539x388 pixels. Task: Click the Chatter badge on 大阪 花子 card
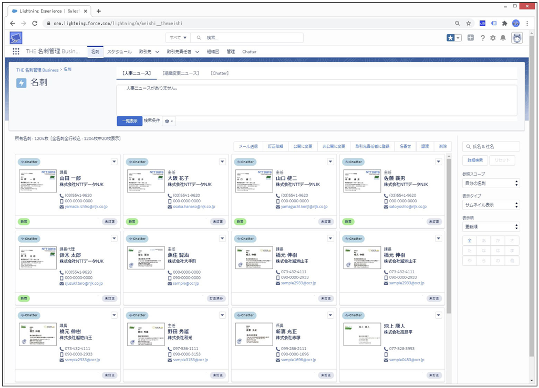click(137, 162)
